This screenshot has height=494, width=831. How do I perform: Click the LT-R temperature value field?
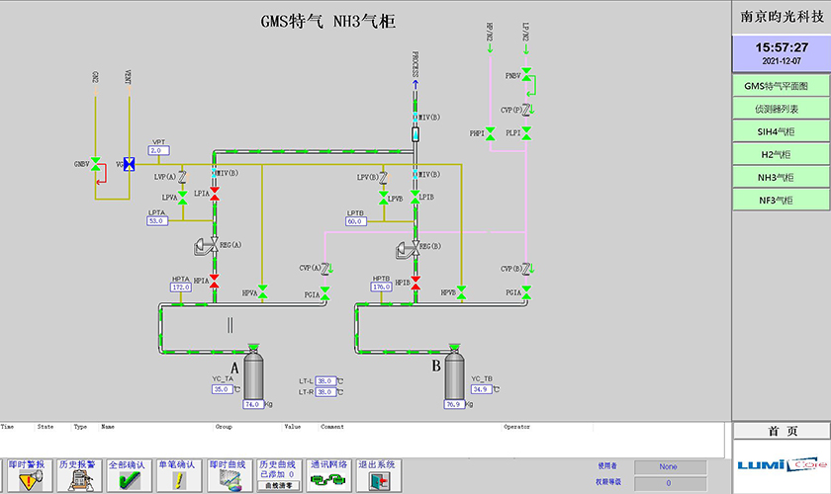point(325,392)
